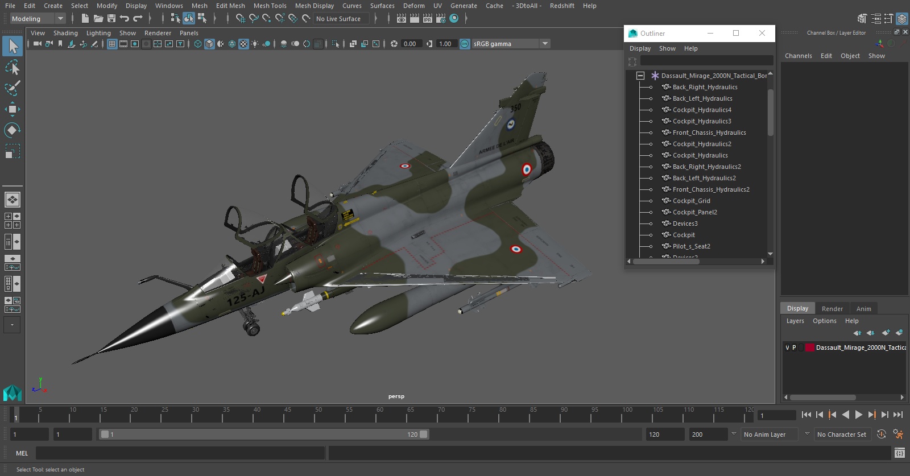Click the IPR render icon
Screen dimensions: 910x476
(428, 19)
